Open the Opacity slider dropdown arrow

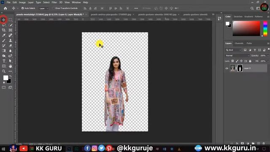tap(268, 56)
